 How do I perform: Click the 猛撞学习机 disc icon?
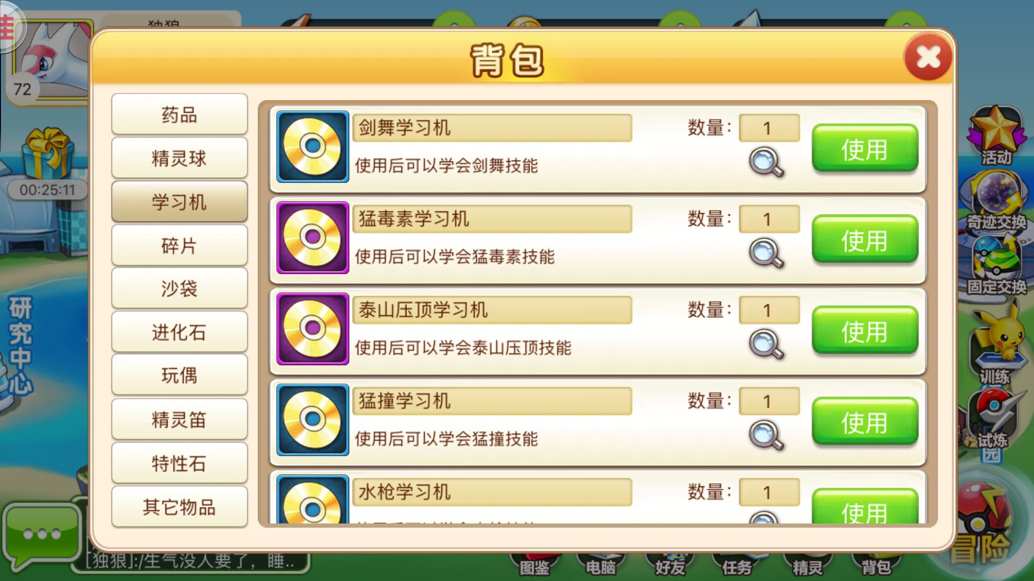(x=312, y=420)
